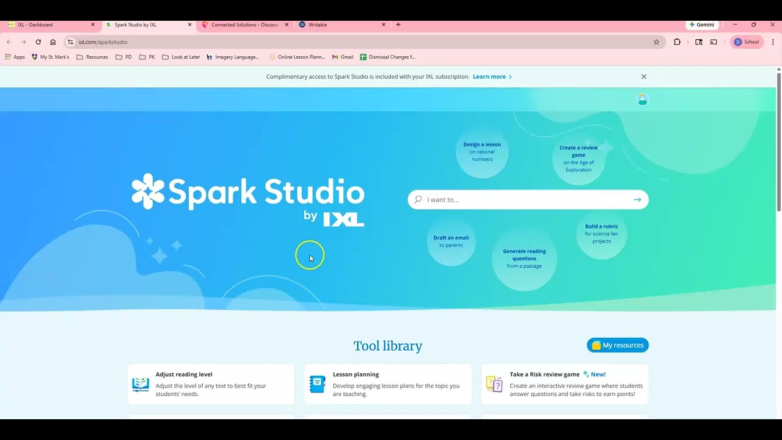Image resolution: width=782 pixels, height=440 pixels.
Task: Open the Gmail bookmark
Action: pos(343,57)
